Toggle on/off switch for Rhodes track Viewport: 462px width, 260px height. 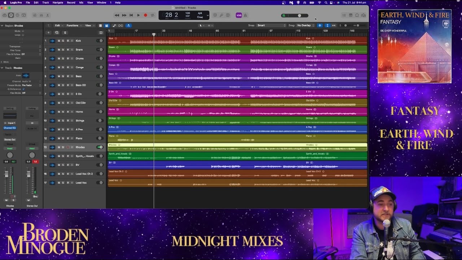100,147
